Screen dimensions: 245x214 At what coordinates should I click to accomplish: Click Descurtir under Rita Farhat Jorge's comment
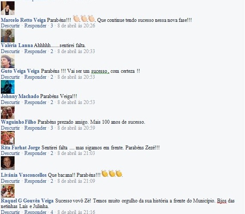tap(10, 153)
